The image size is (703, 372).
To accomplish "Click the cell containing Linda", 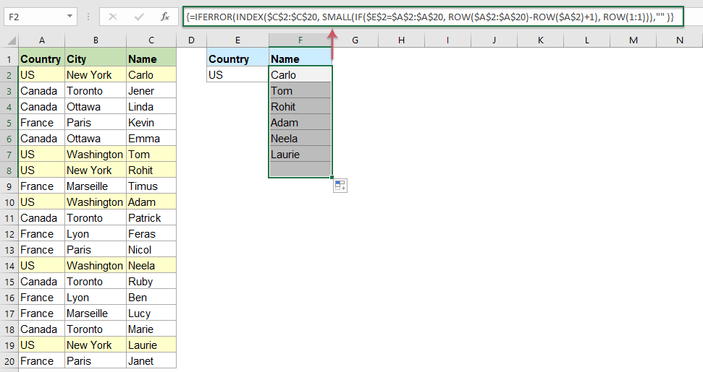I will (x=151, y=107).
